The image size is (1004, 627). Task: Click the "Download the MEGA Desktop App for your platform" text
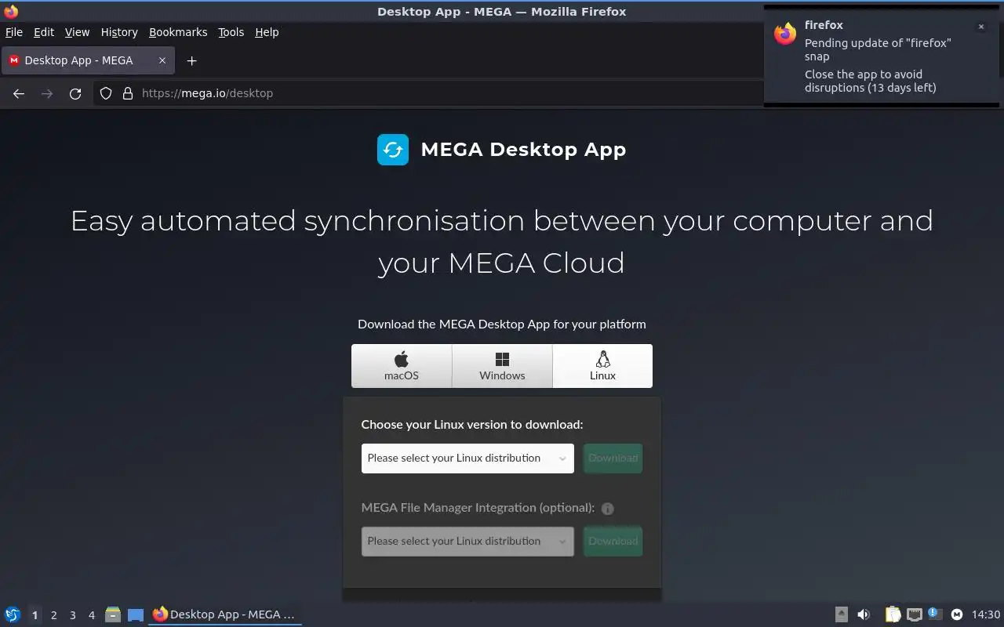[x=502, y=324]
